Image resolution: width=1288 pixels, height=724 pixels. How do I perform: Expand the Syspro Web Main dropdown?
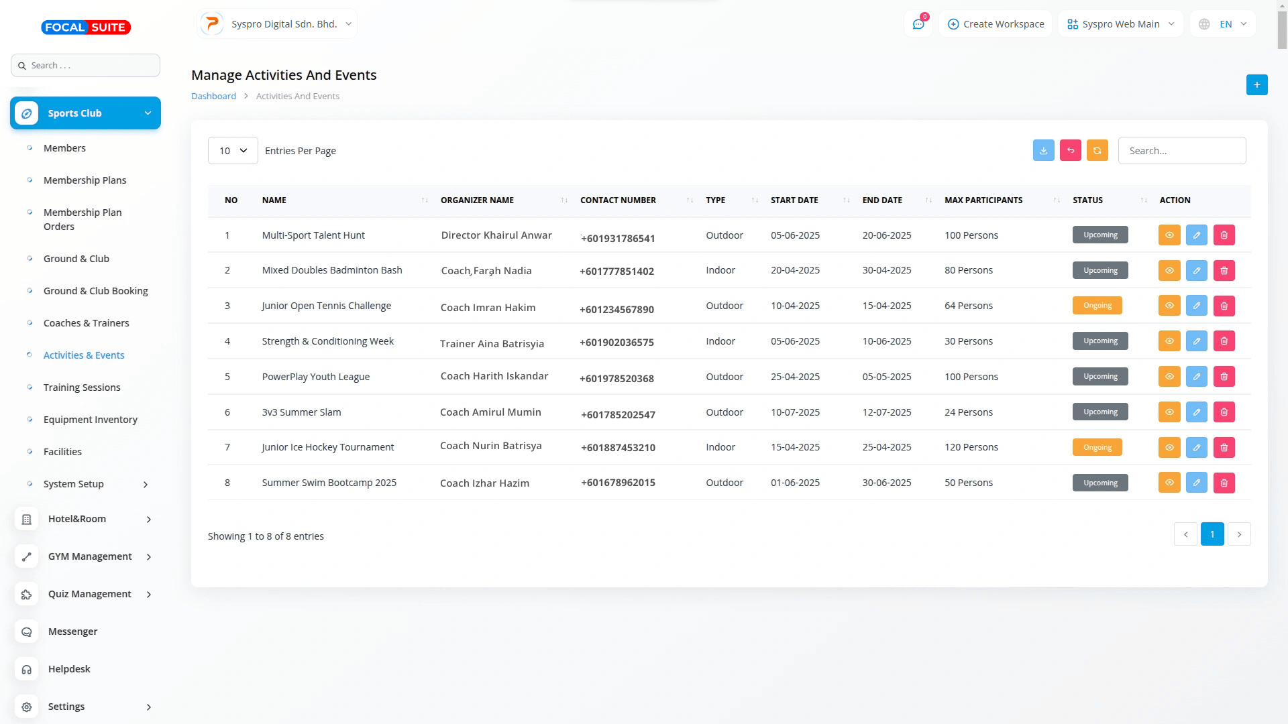(x=1120, y=24)
